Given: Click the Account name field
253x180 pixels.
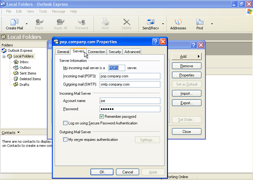Looking at the screenshot, I should (x=130, y=101).
